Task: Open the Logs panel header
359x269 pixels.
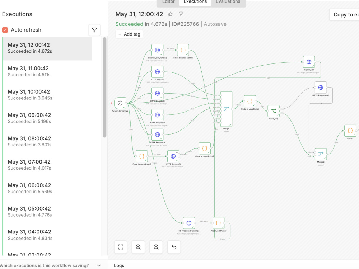Action: point(119,265)
